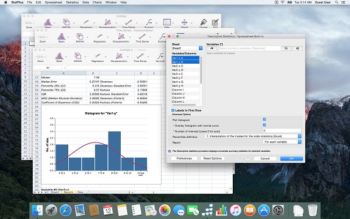This screenshot has height=219, width=350.
Task: Expand the ANOVA menu arrow in the Untitled 2 window
Action: [x=85, y=57]
